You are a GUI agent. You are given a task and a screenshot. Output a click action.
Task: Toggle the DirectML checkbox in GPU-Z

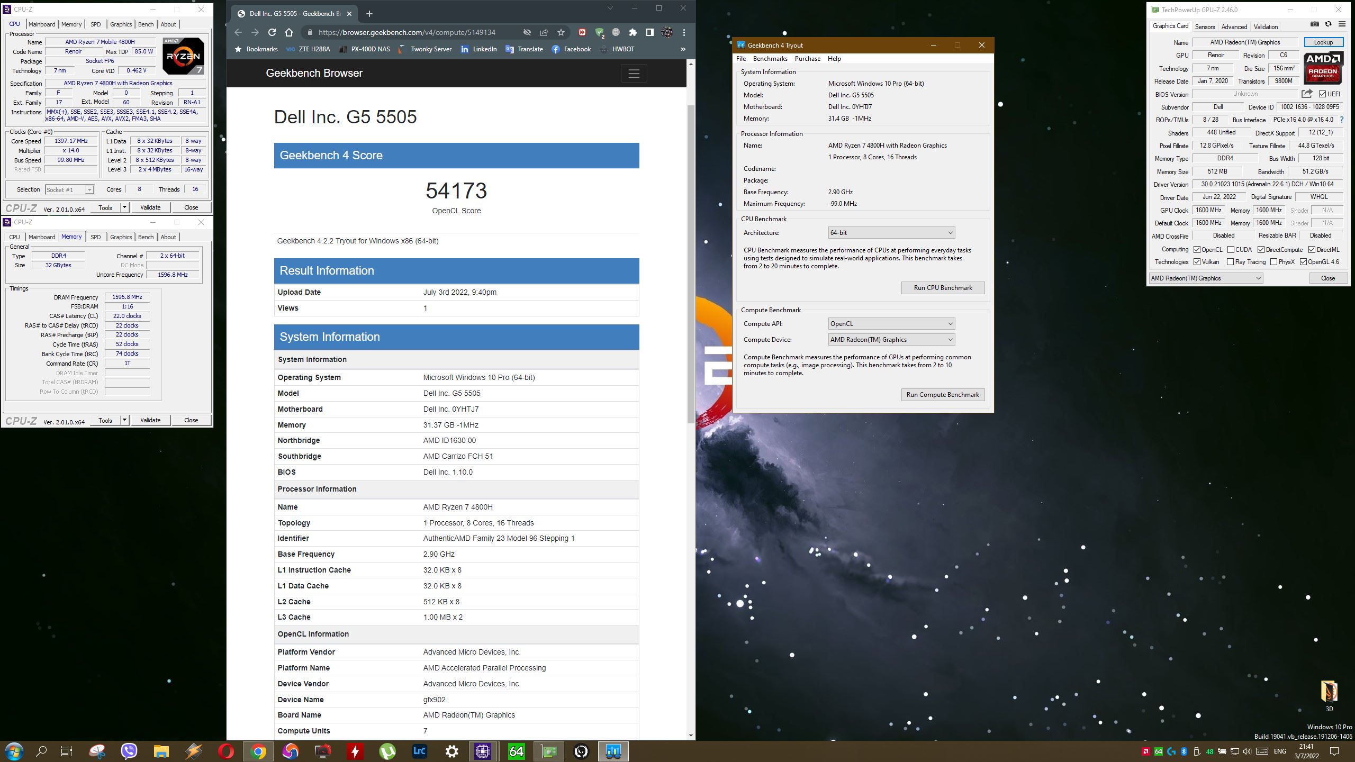(x=1312, y=250)
